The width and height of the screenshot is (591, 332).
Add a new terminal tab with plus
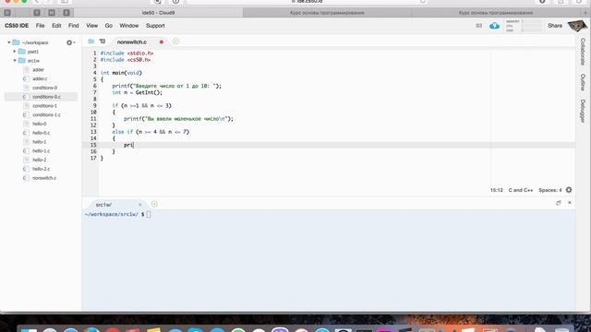154,204
